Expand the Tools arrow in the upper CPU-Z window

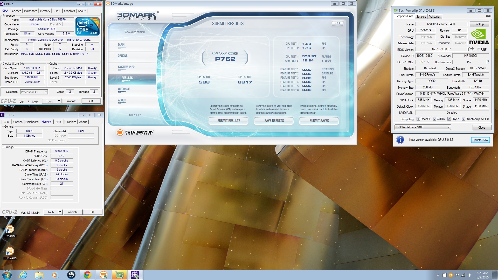(59, 101)
